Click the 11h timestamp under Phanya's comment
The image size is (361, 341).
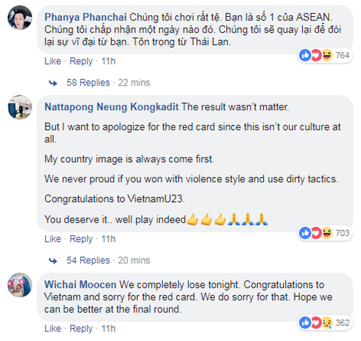(x=109, y=61)
